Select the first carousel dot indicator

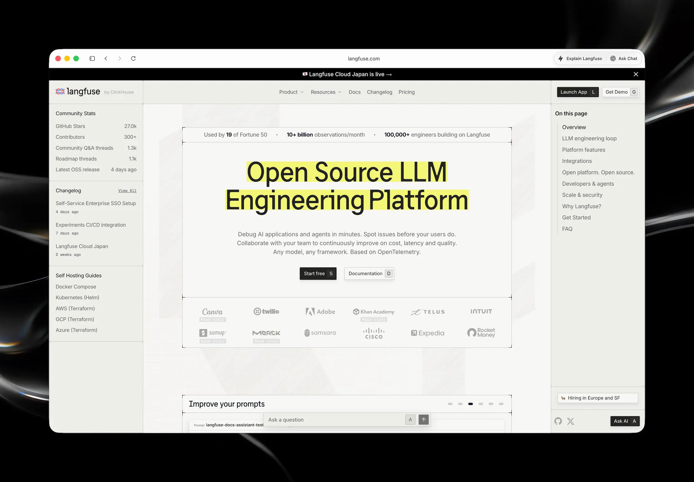click(450, 404)
